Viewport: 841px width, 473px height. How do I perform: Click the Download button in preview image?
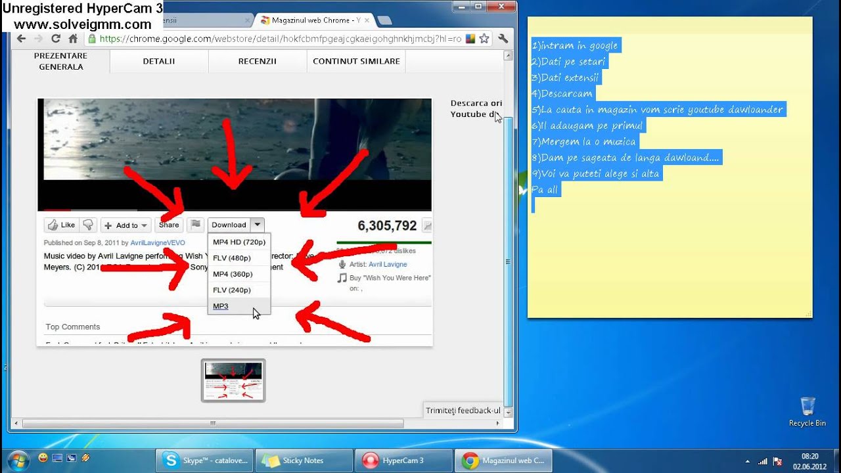point(229,225)
